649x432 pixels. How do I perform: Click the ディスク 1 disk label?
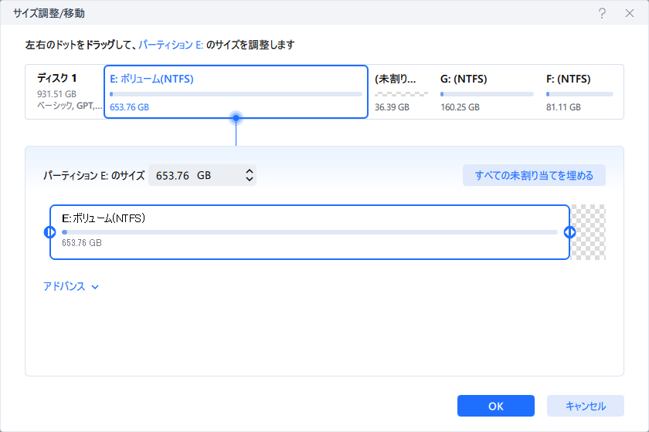point(56,78)
